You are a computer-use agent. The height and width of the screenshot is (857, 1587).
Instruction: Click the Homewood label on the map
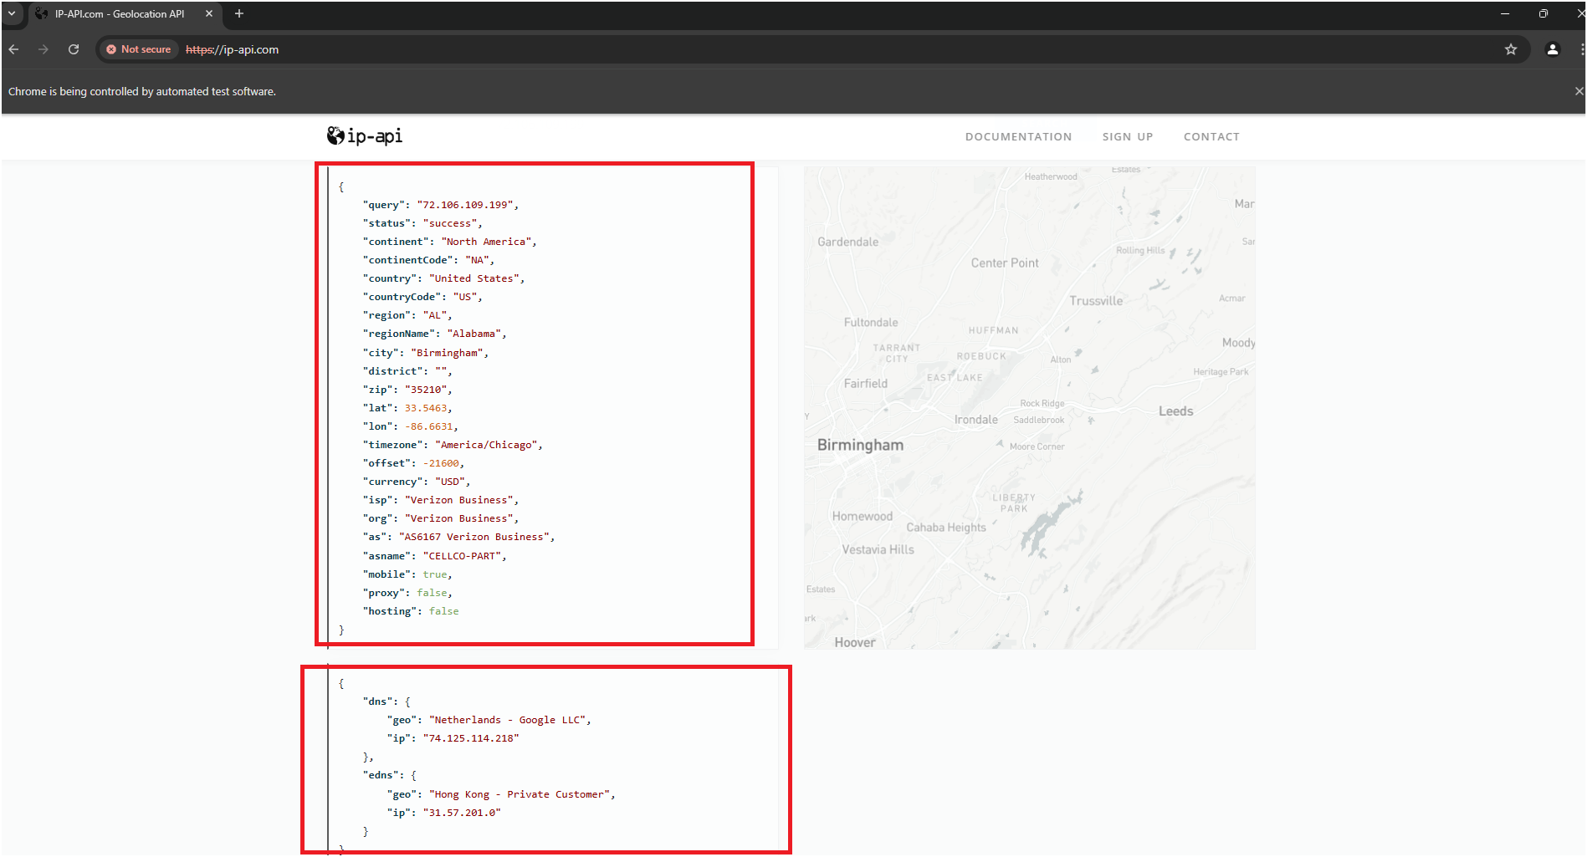pos(863,517)
